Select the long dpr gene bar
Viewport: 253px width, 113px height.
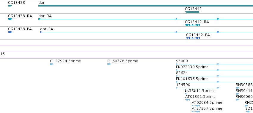coord(146,6)
